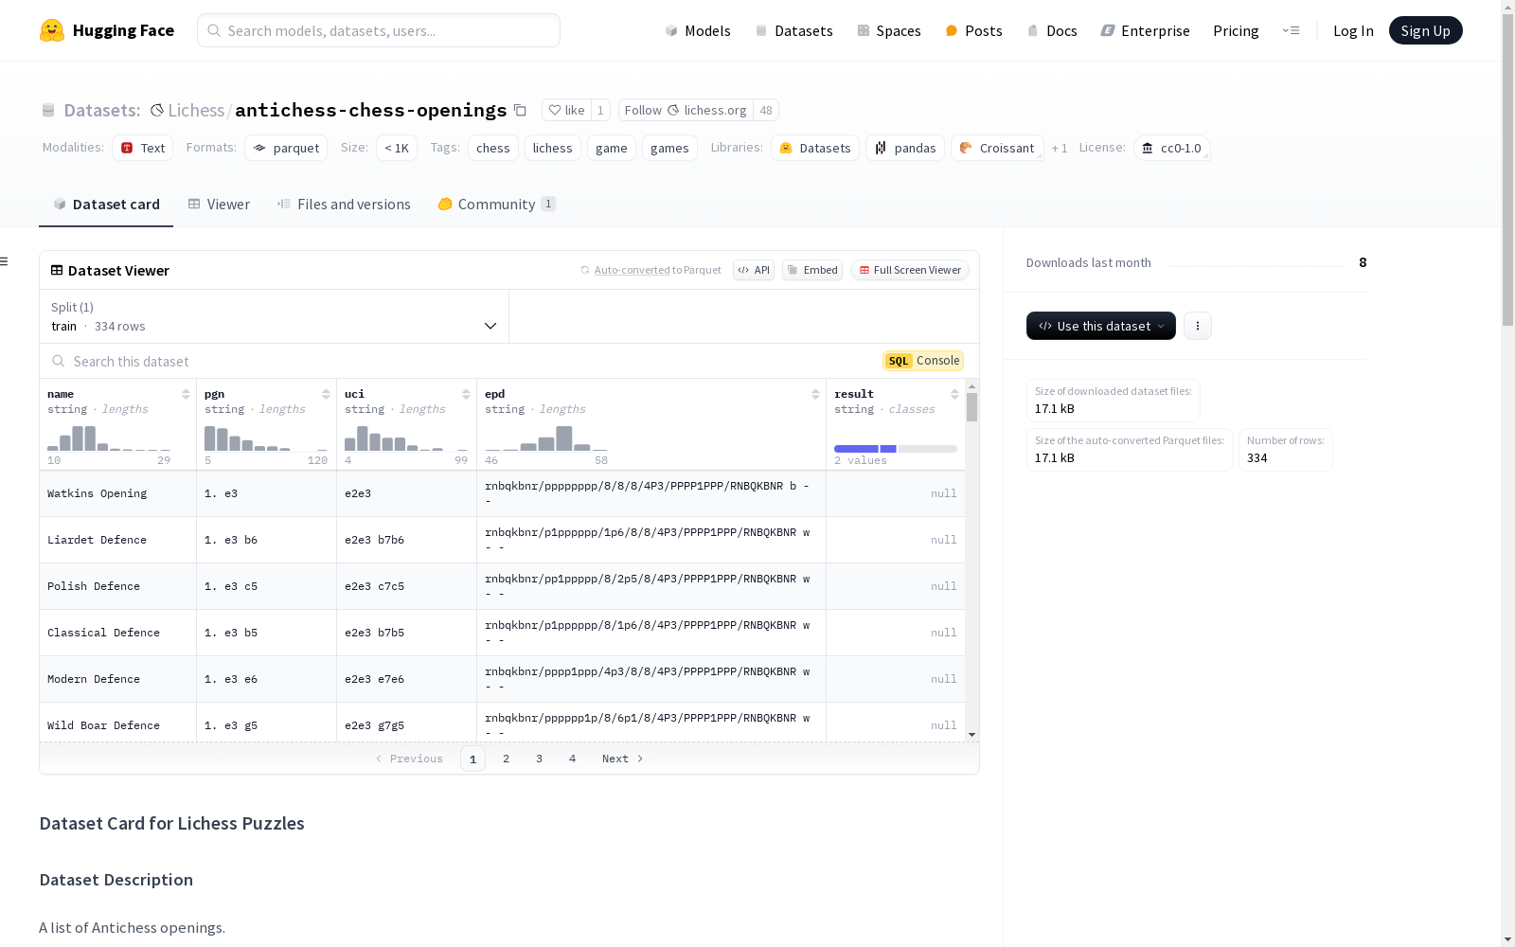Click the Hugging Face logo
The image size is (1515, 947).
pos(106,30)
